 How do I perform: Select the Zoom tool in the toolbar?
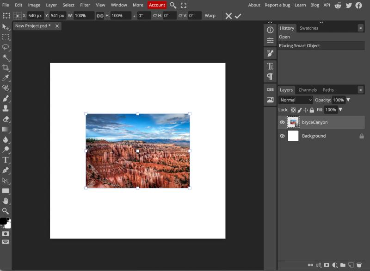[x=6, y=211]
